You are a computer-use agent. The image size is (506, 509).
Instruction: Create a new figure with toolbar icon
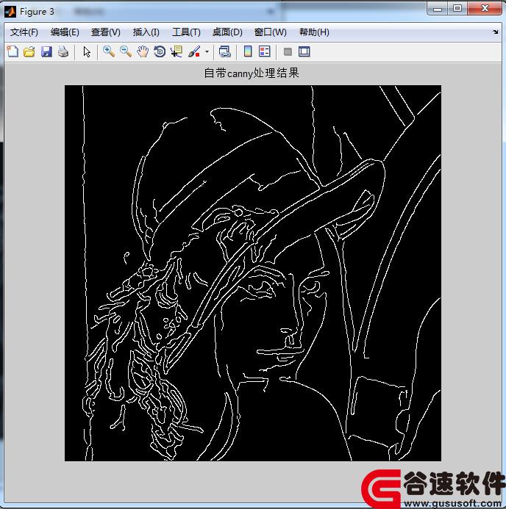coord(13,51)
